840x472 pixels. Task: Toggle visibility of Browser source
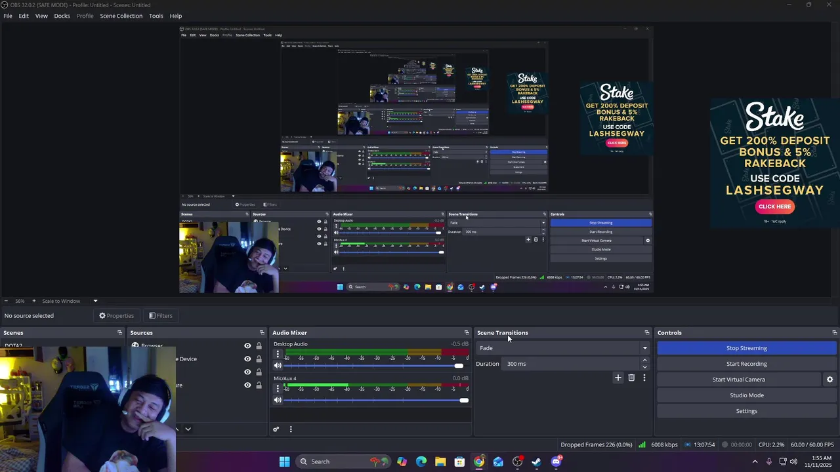point(247,346)
